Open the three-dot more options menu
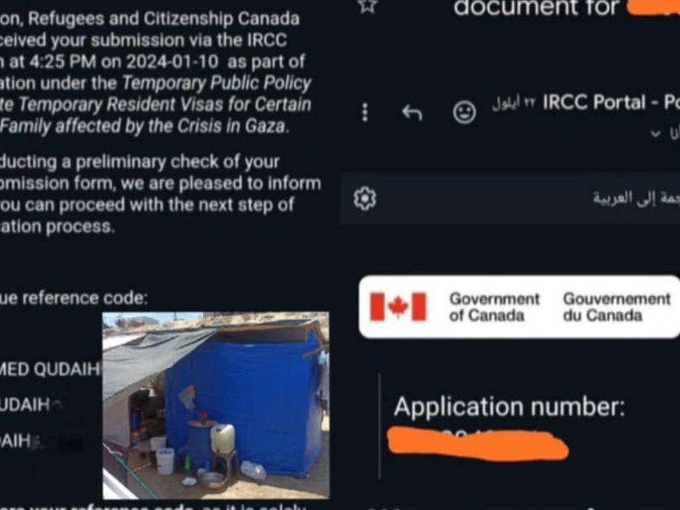Image resolution: width=680 pixels, height=510 pixels. 365,112
